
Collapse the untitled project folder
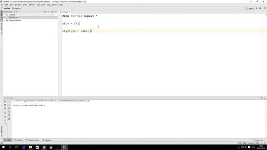coord(4,15)
